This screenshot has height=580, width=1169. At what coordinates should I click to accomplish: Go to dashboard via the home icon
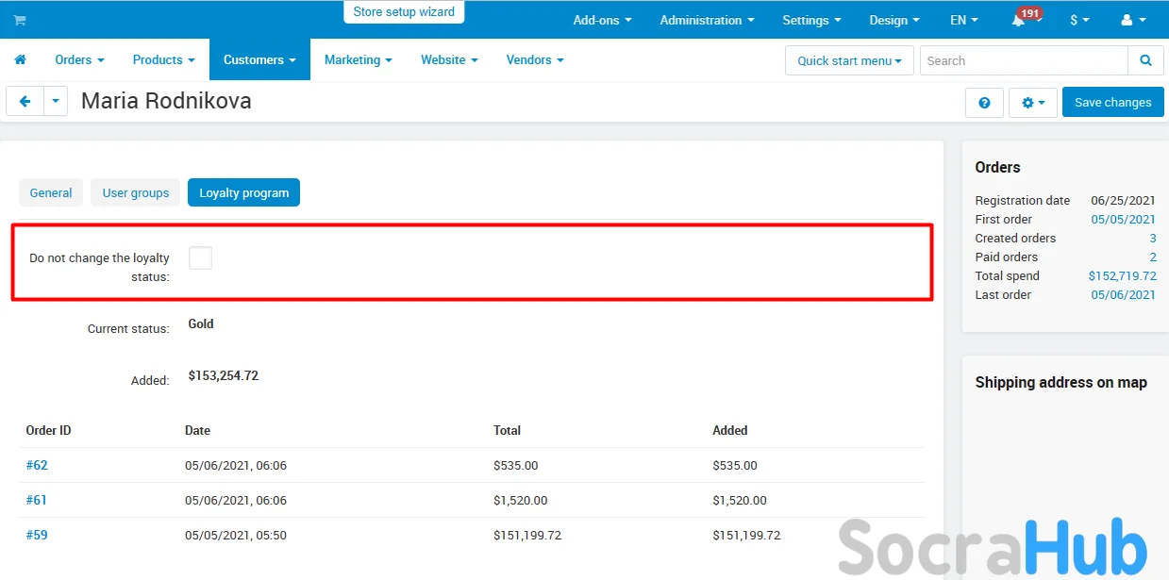point(20,59)
